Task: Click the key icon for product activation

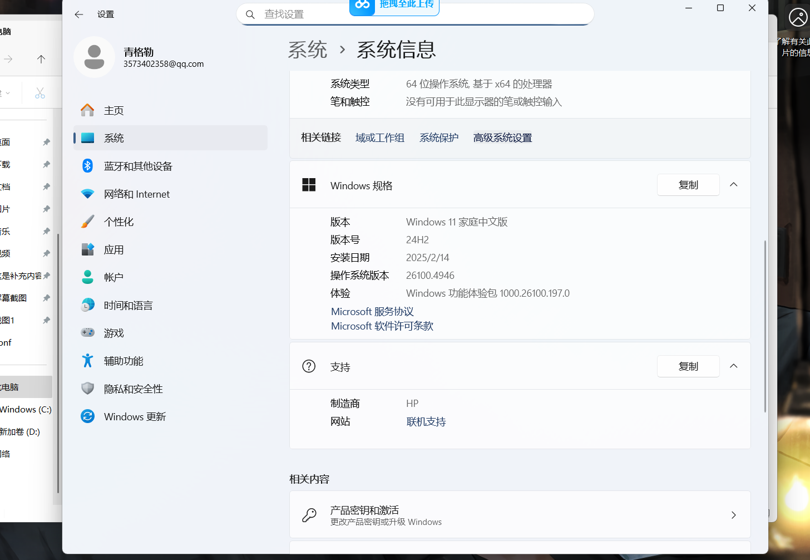Action: [x=309, y=515]
